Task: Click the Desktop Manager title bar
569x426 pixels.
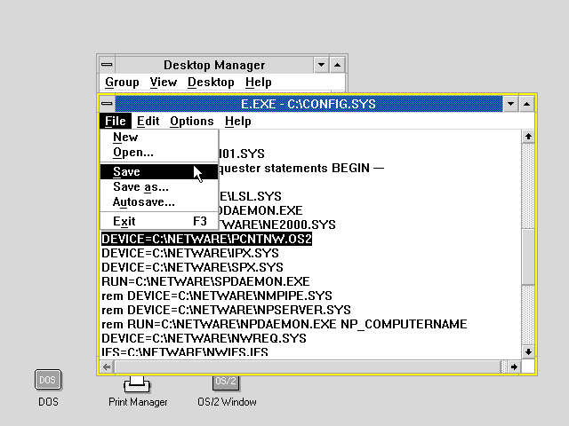Action: click(x=214, y=65)
